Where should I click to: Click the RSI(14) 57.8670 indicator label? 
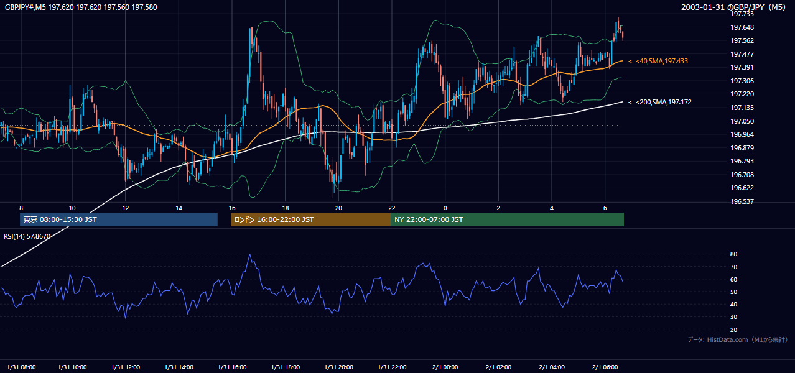(x=27, y=236)
